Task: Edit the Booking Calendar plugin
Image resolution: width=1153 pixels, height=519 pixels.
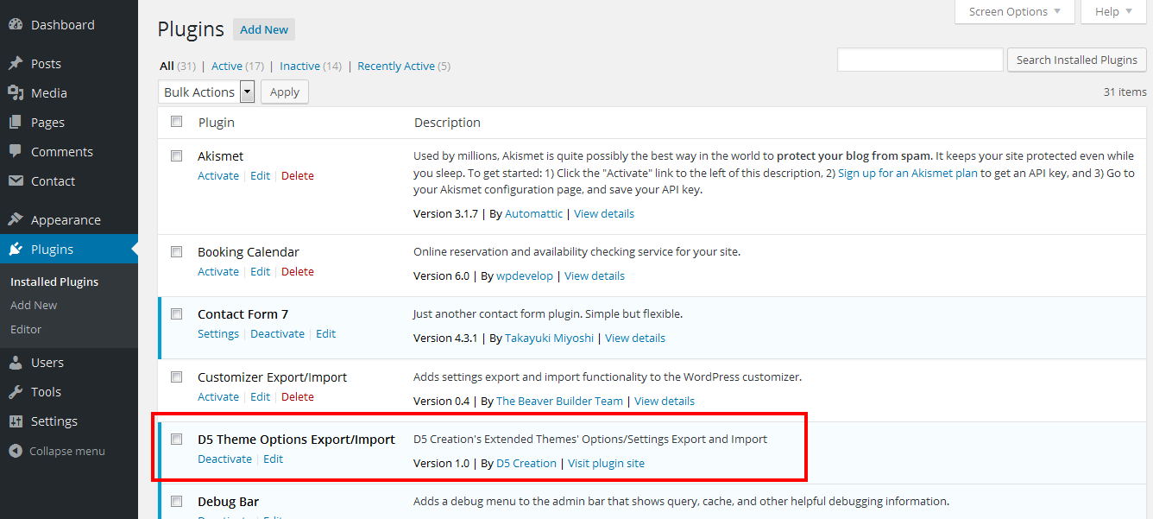Action: click(x=260, y=271)
